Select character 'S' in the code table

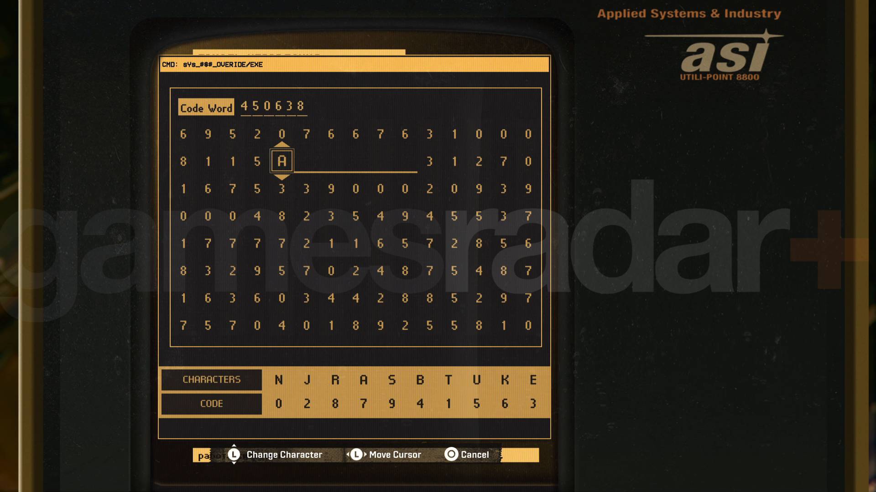391,379
